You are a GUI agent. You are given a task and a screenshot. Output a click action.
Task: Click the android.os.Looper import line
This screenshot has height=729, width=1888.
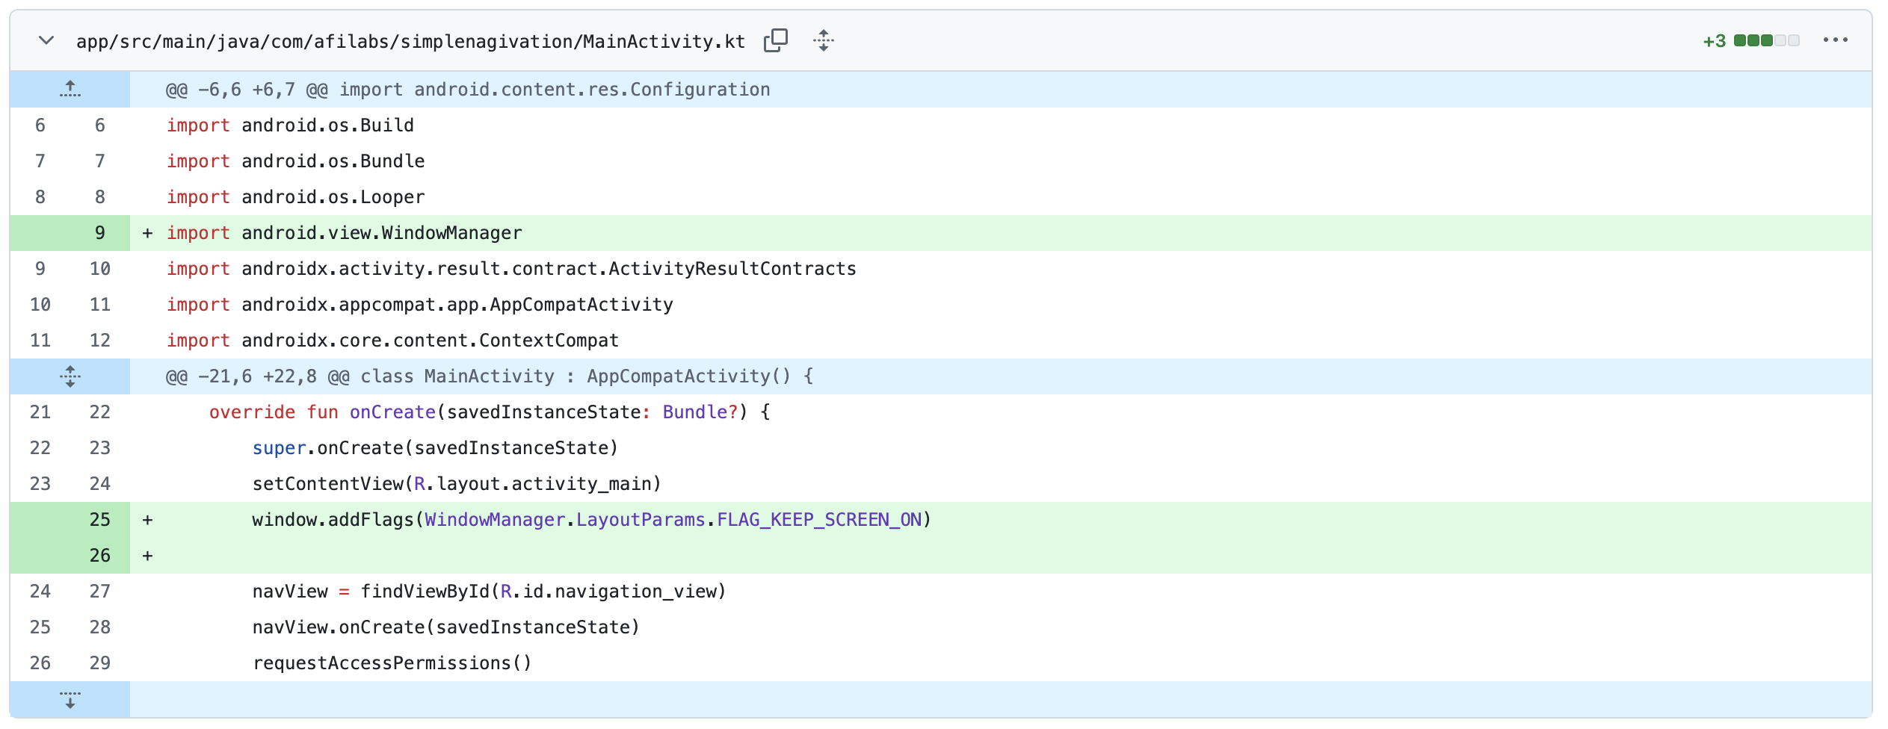coord(295,197)
